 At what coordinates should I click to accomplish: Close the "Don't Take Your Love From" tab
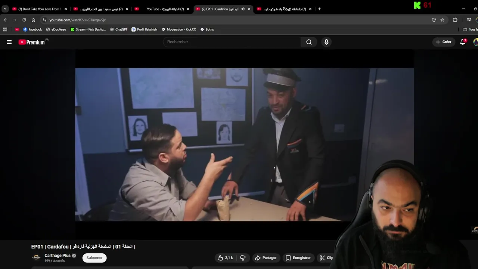click(66, 9)
